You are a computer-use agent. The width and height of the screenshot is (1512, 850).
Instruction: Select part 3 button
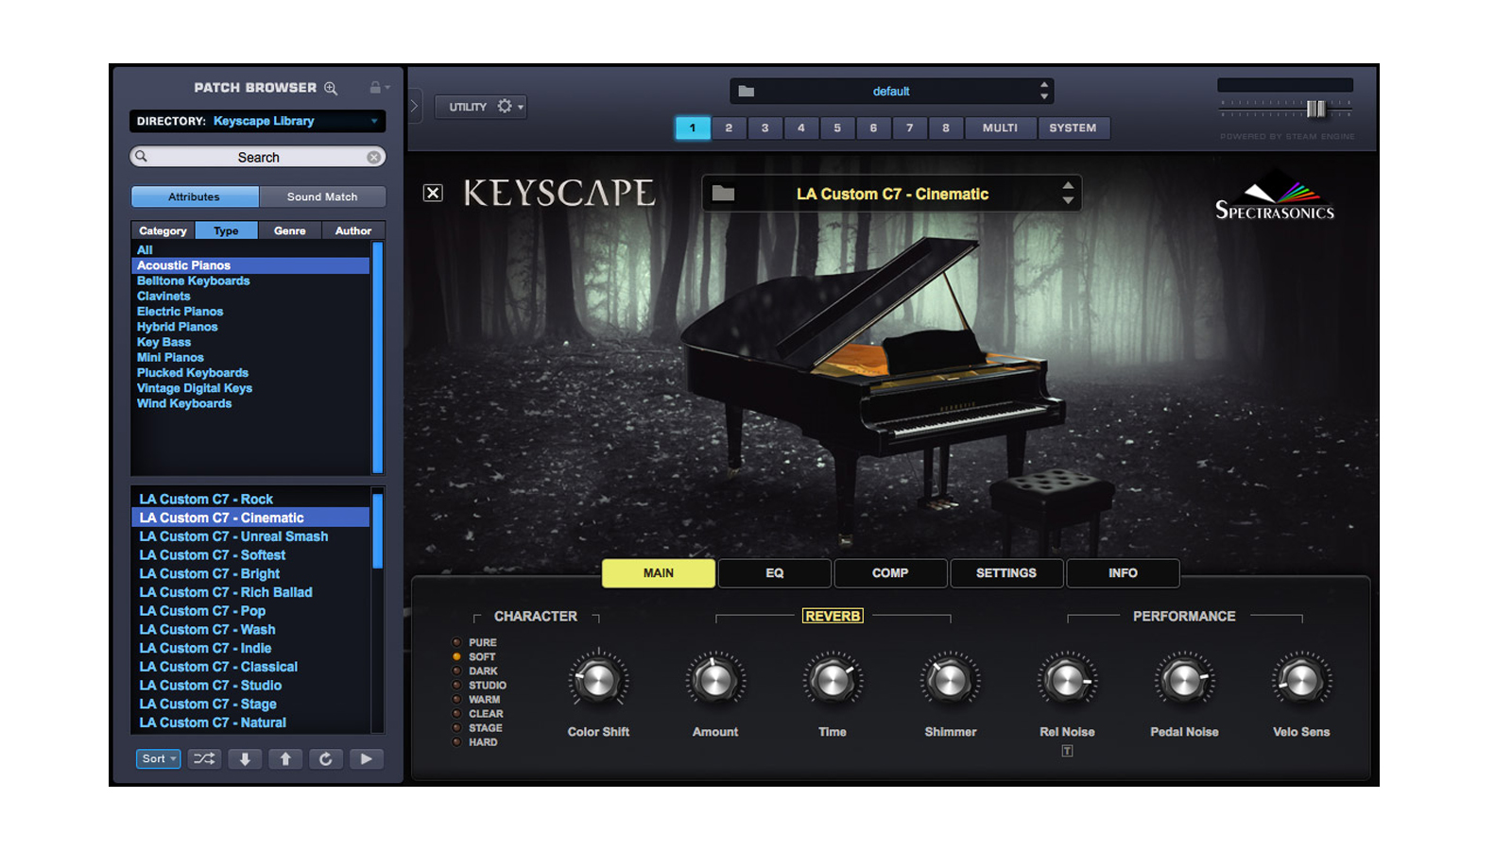pos(765,127)
